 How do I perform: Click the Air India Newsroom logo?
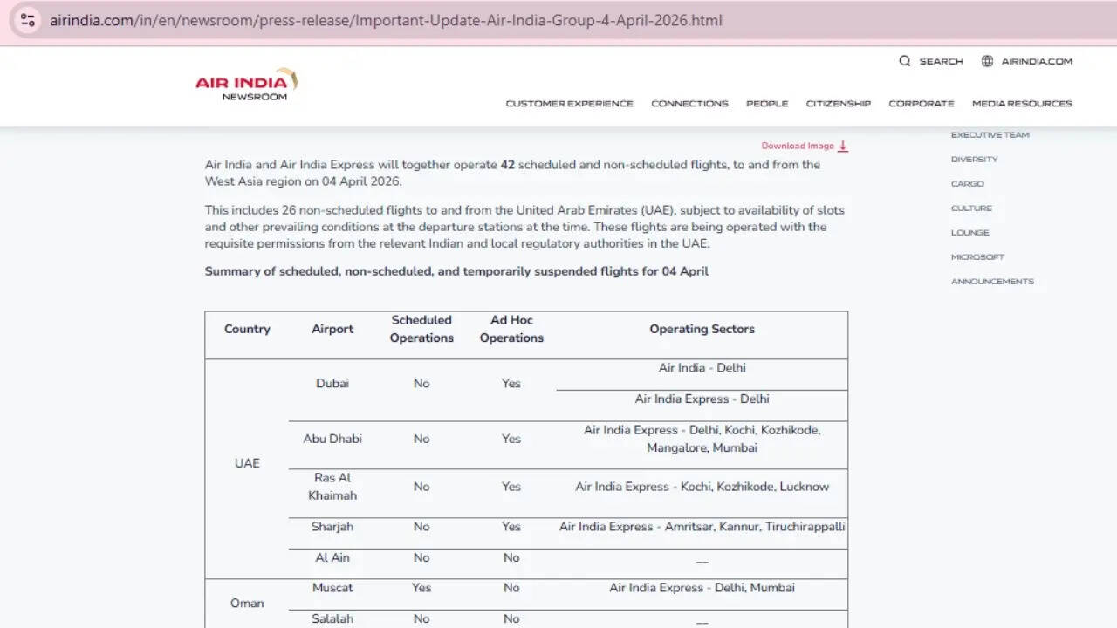[x=245, y=85]
